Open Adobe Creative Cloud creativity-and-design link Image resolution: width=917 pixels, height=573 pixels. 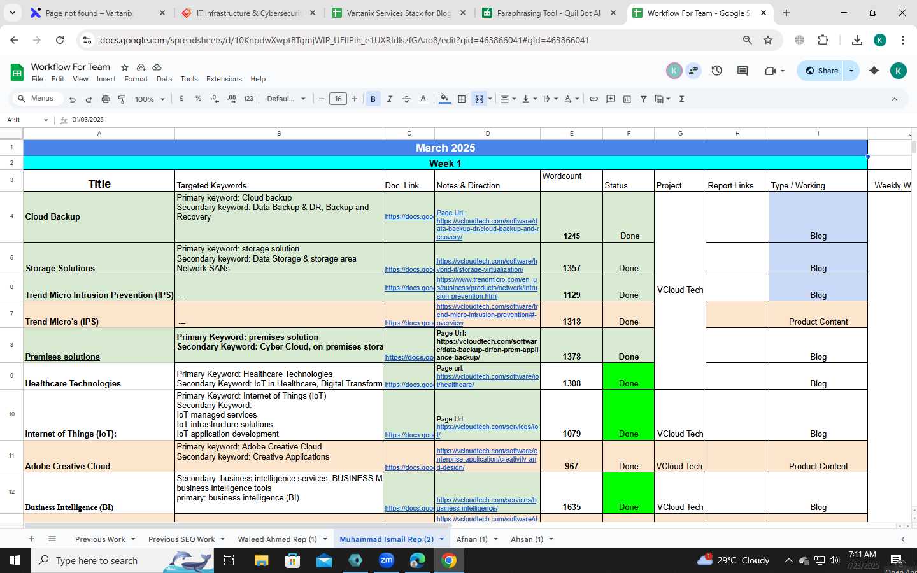click(x=487, y=459)
